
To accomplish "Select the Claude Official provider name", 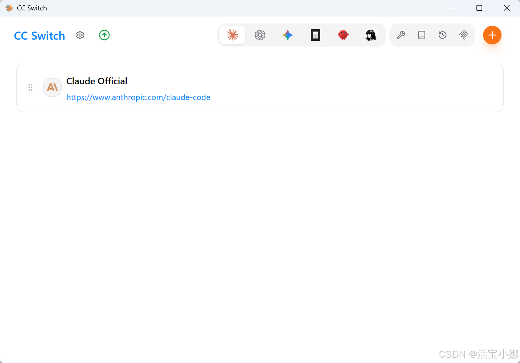I will pyautogui.click(x=97, y=81).
